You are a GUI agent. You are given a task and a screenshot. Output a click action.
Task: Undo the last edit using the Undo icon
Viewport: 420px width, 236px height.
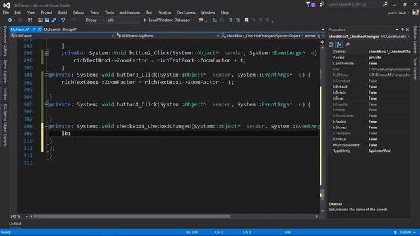point(63,20)
